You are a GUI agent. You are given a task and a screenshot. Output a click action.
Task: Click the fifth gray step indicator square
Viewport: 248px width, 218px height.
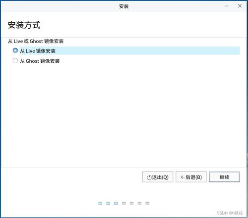(x=131, y=203)
